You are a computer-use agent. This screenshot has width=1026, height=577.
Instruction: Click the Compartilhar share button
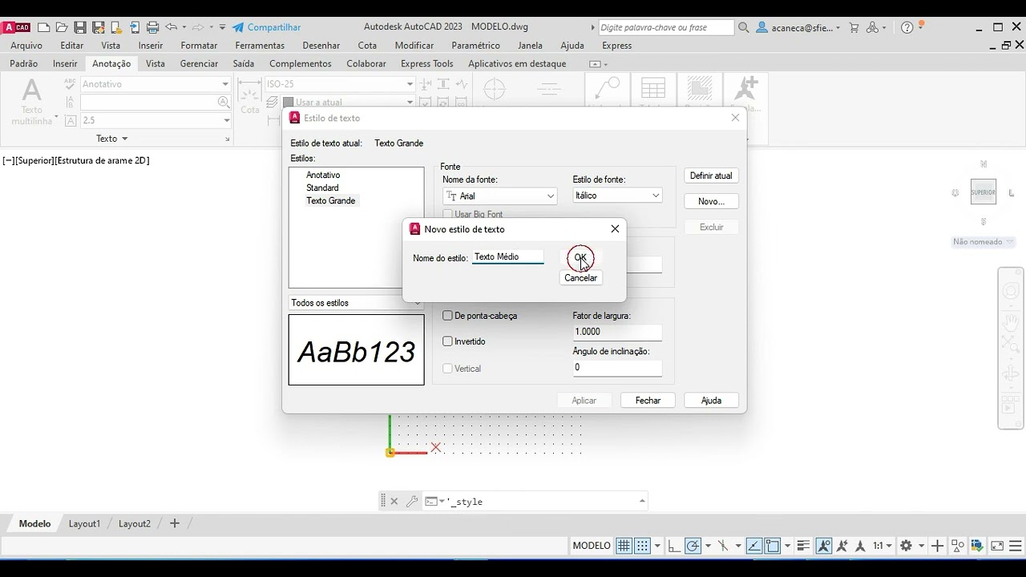point(267,27)
